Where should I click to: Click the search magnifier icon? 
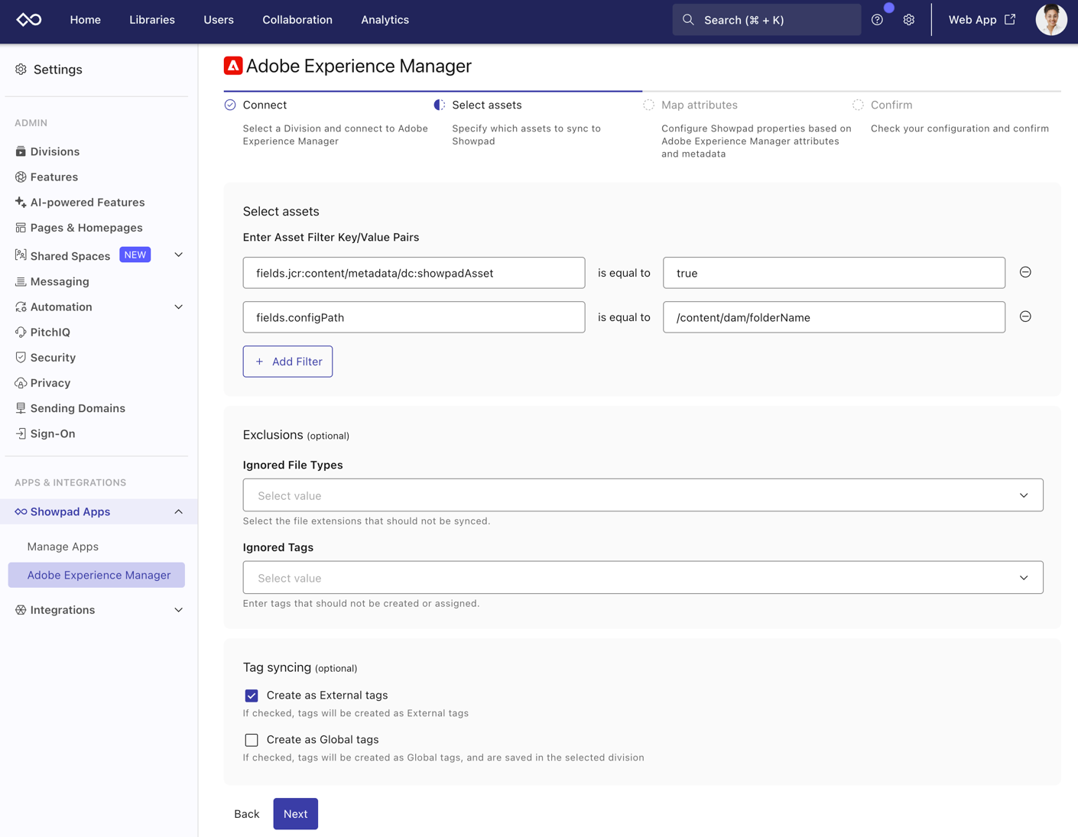(688, 20)
